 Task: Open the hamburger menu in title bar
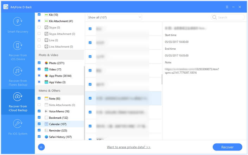pos(227,7)
